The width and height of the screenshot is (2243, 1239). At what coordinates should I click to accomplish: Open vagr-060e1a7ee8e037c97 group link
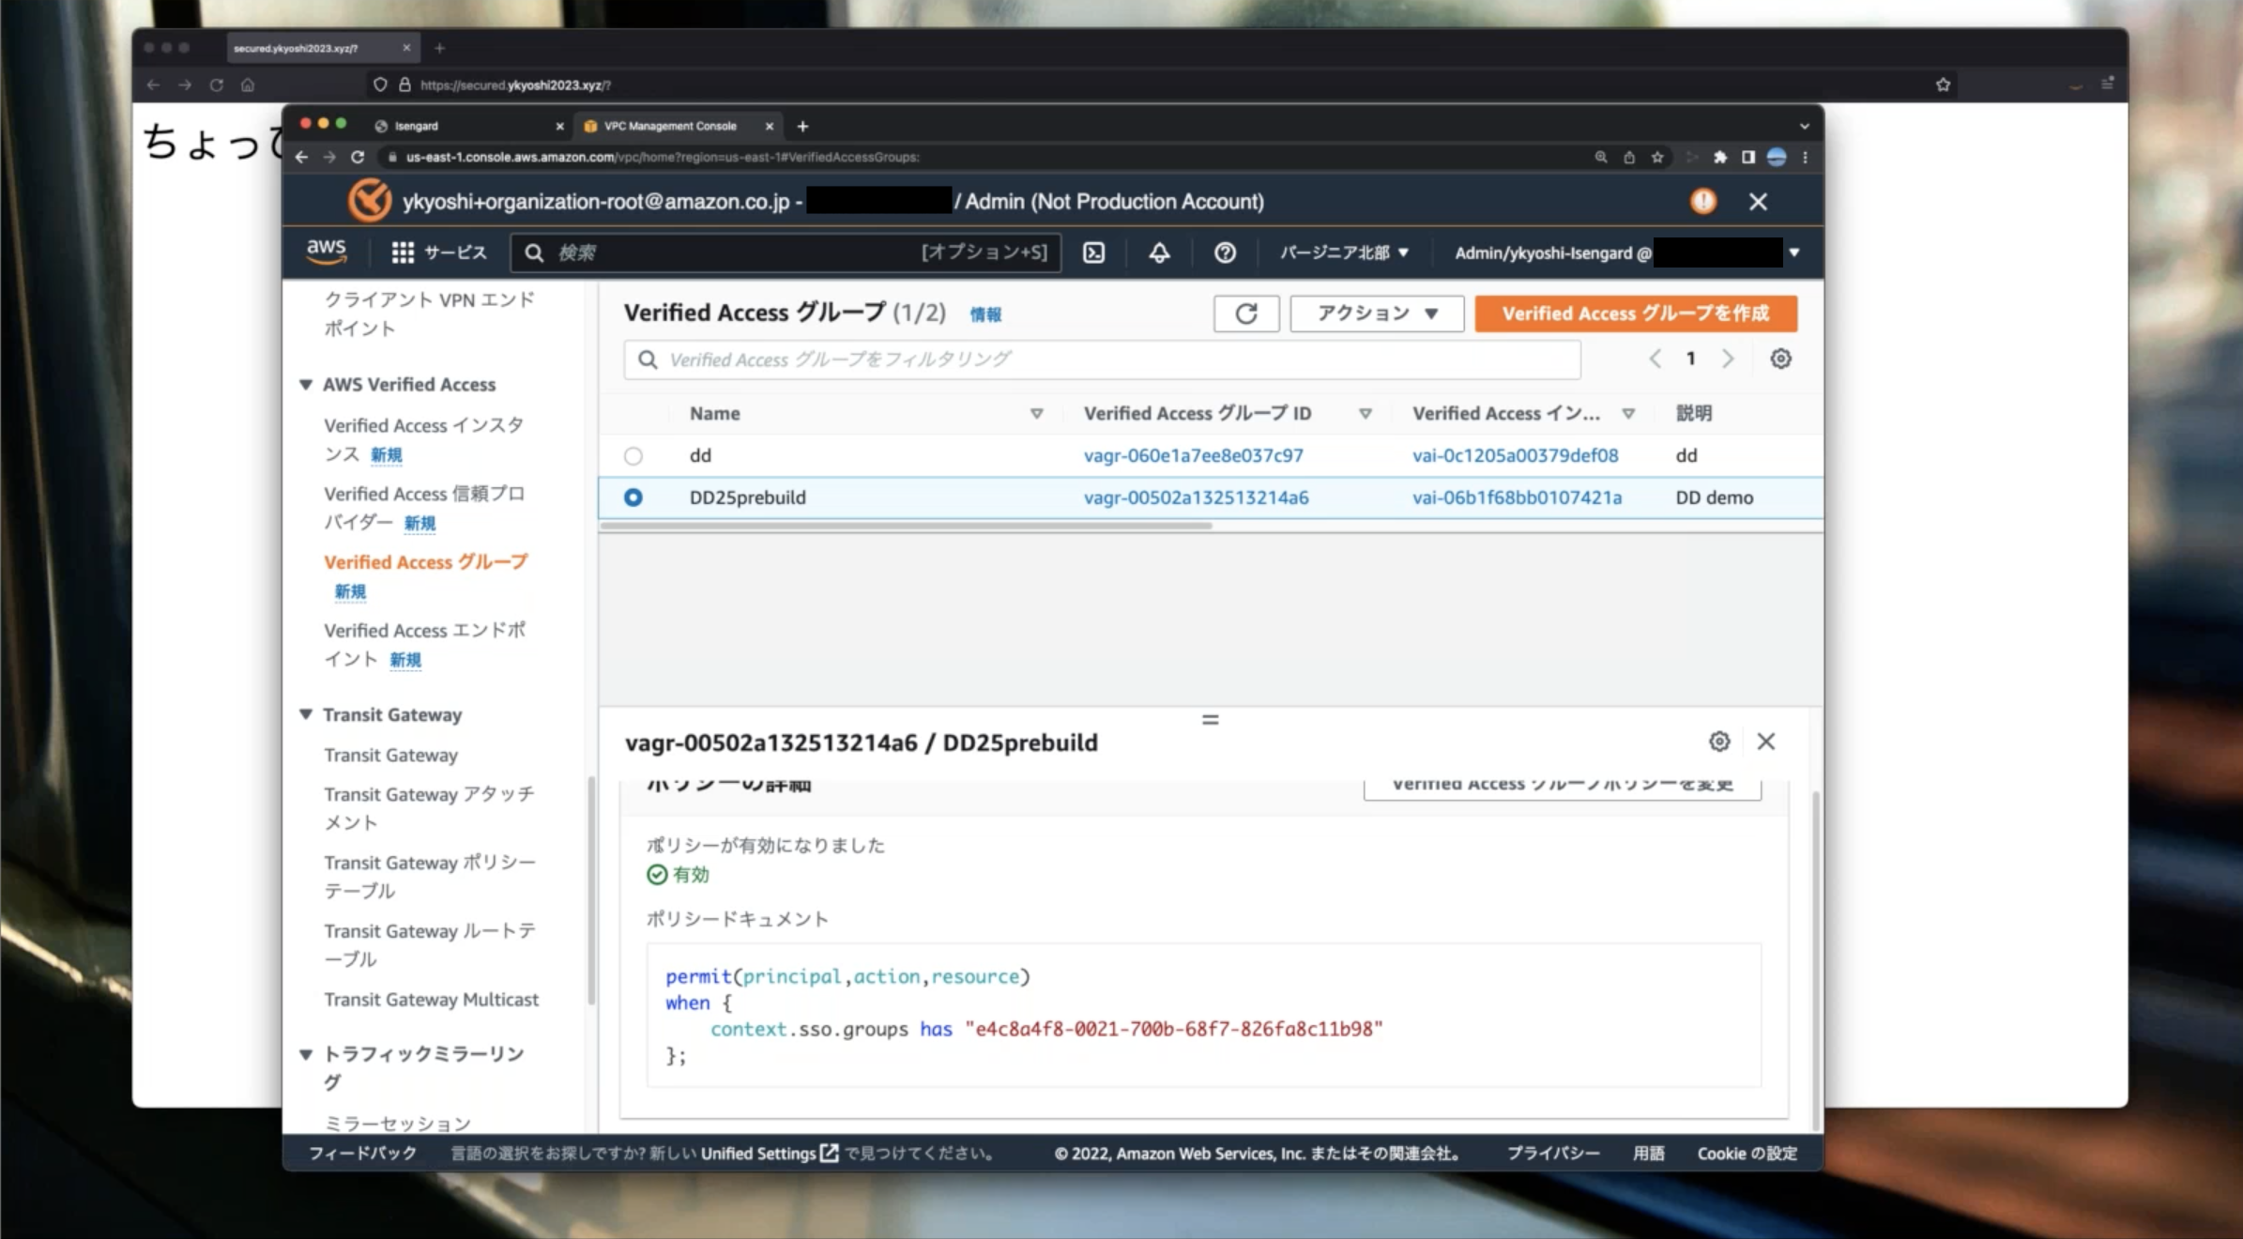(x=1193, y=456)
